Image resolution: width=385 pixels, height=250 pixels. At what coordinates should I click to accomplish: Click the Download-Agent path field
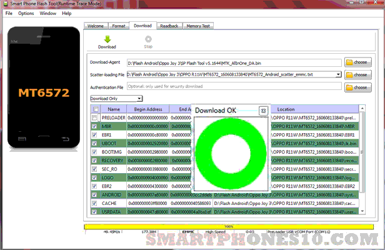click(234, 63)
